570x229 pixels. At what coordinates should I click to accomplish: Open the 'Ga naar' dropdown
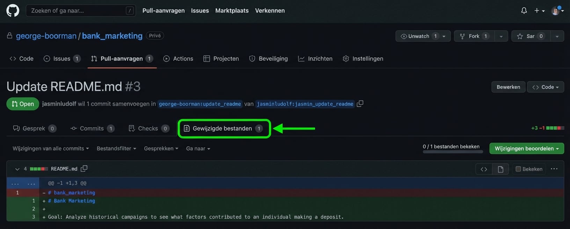(198, 148)
